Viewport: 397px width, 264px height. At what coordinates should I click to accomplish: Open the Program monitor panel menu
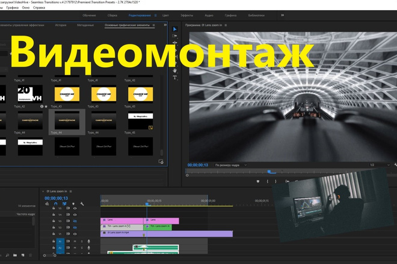pos(226,25)
